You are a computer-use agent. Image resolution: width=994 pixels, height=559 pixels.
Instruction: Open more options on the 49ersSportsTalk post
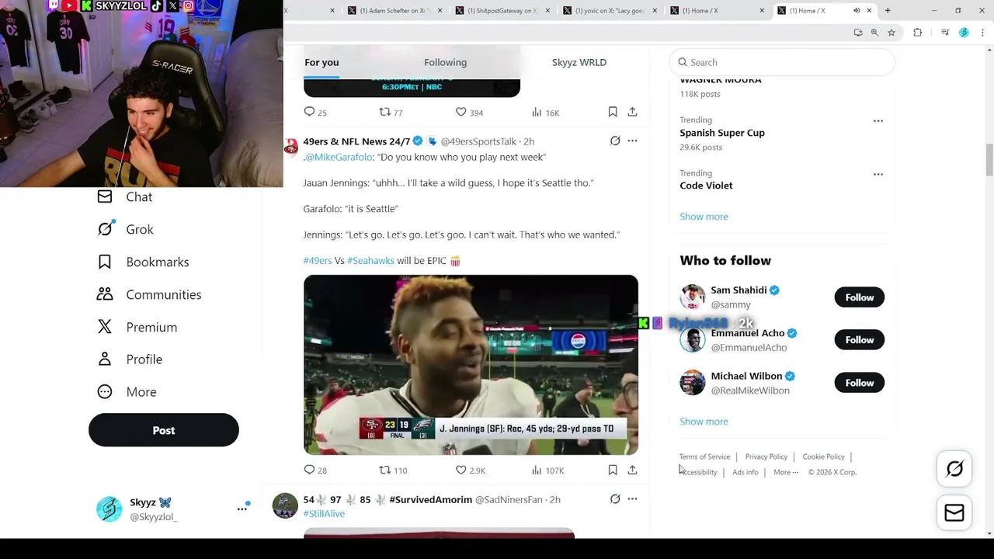point(632,141)
